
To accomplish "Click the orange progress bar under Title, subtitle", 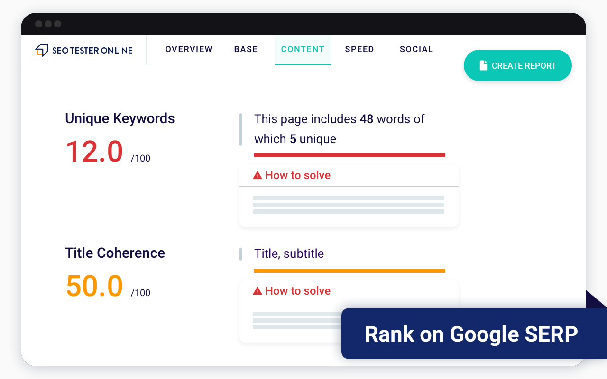I will pos(349,271).
